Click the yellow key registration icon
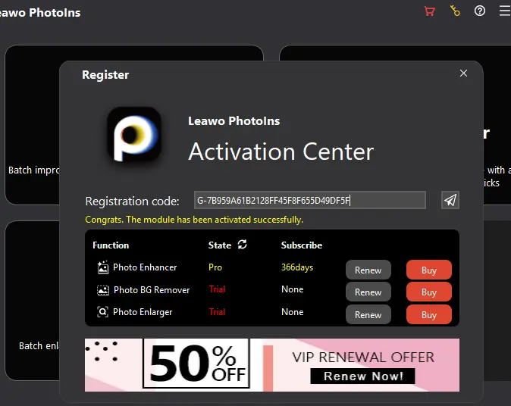This screenshot has width=511, height=406. coord(455,11)
